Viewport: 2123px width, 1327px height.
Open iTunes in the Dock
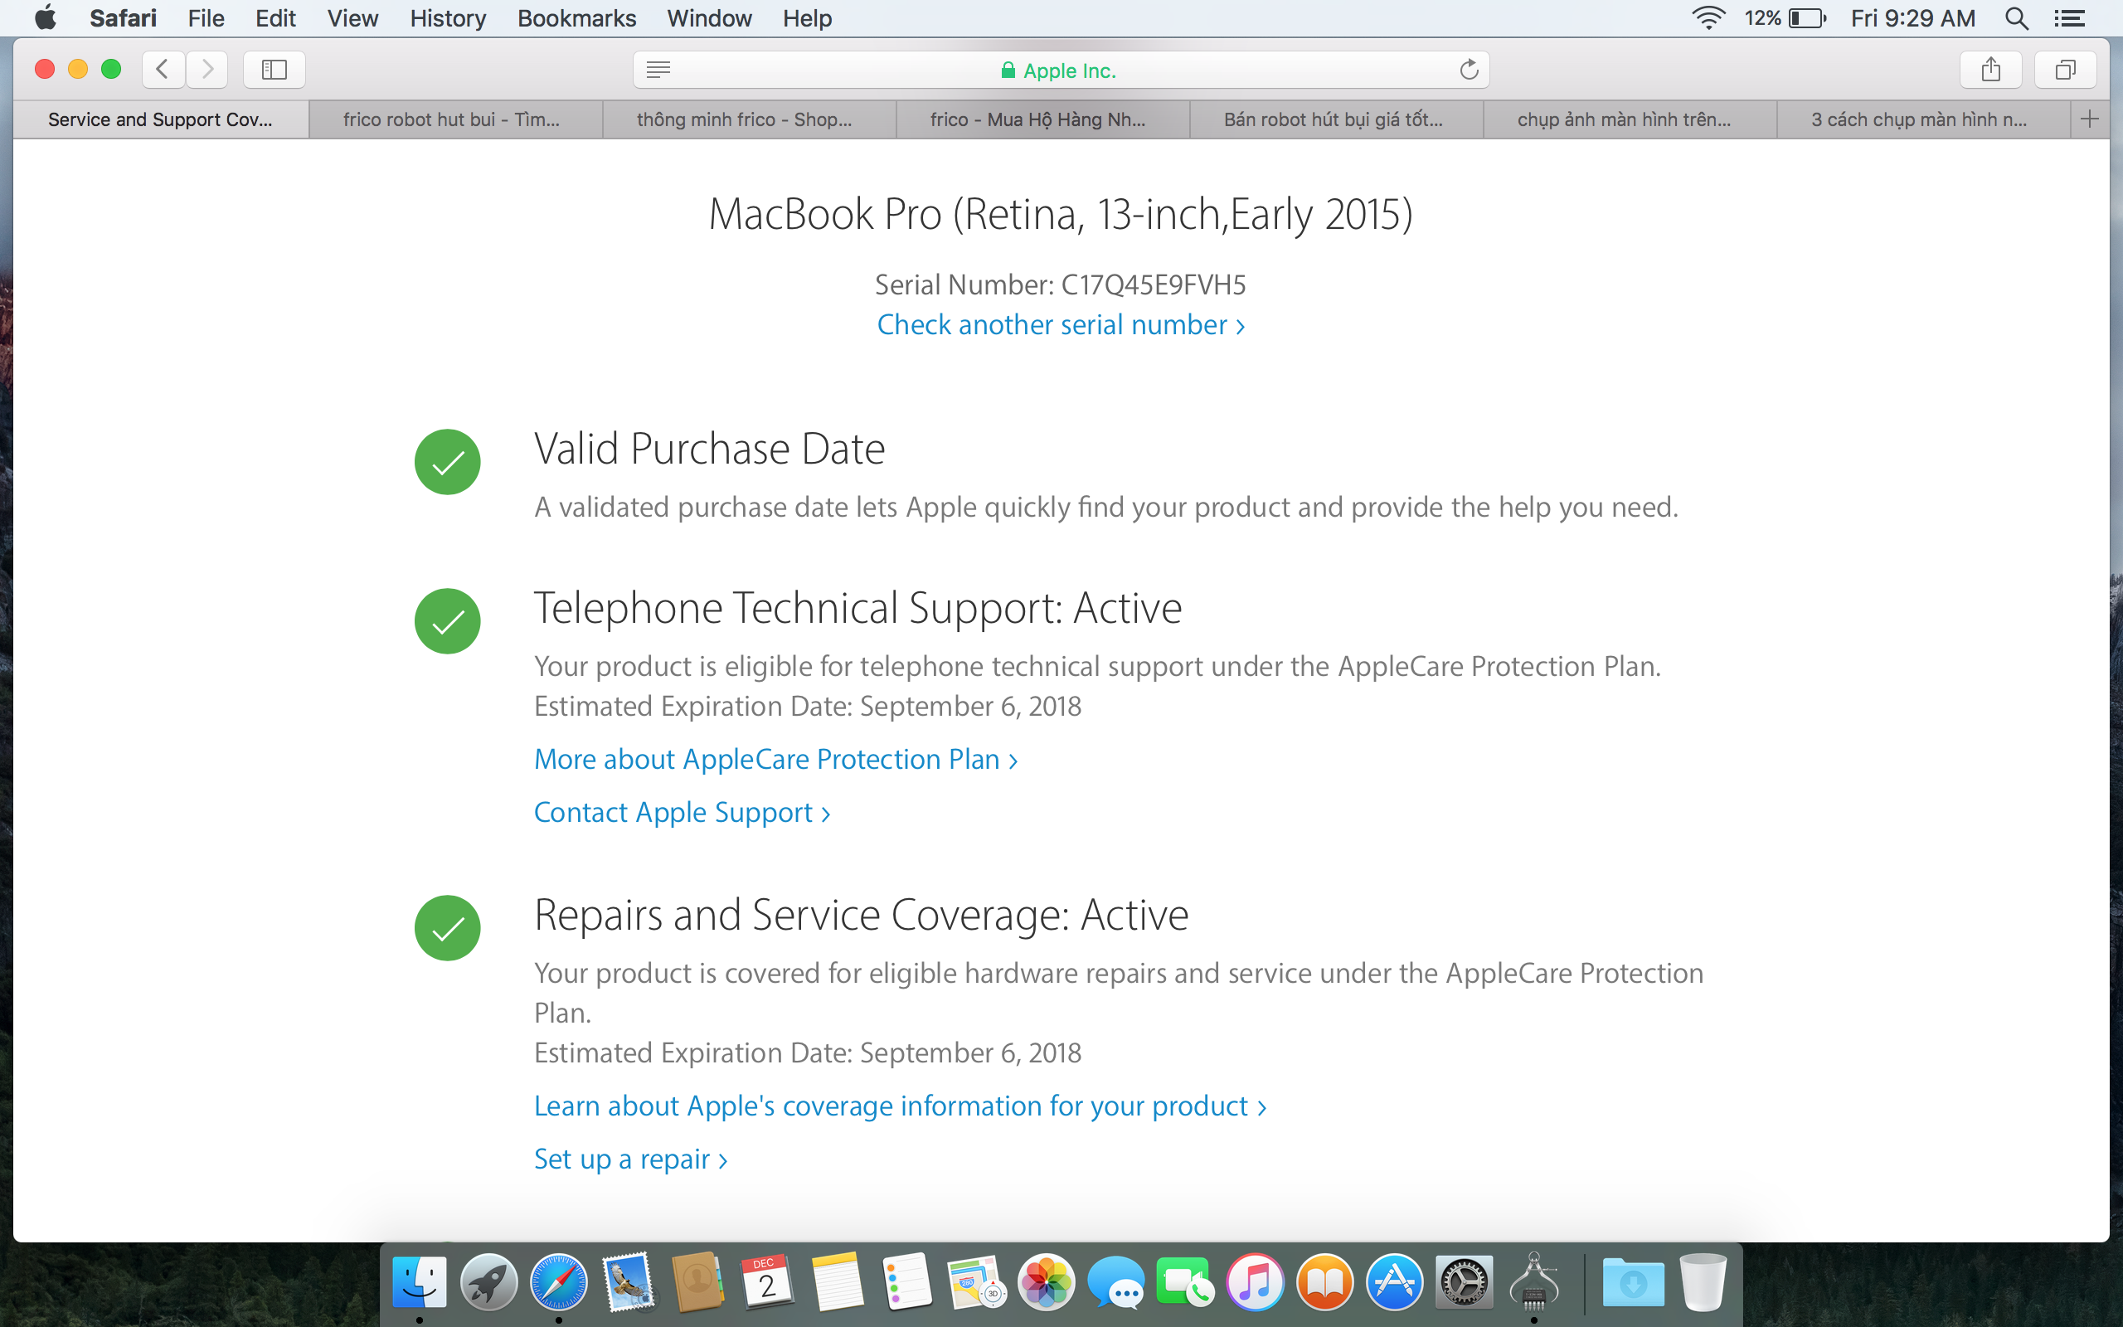click(1255, 1282)
